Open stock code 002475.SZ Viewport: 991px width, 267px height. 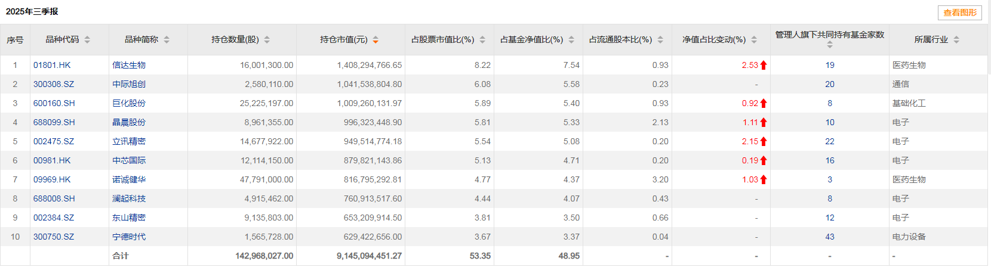click(x=54, y=141)
